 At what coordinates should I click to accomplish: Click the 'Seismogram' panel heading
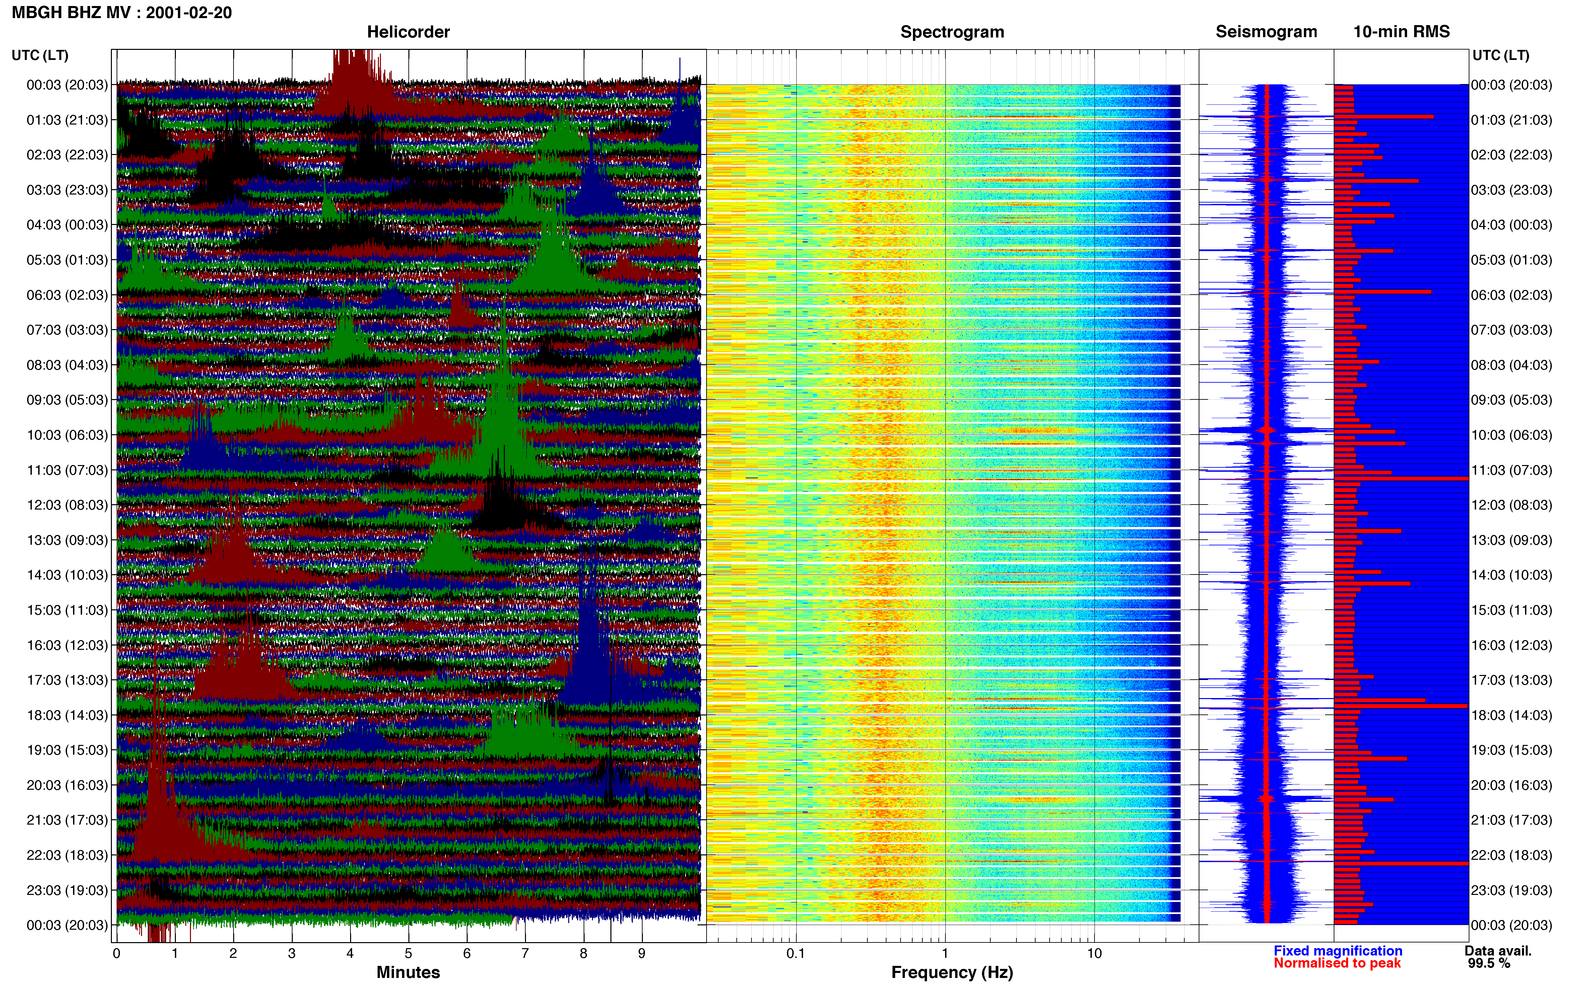point(1266,31)
